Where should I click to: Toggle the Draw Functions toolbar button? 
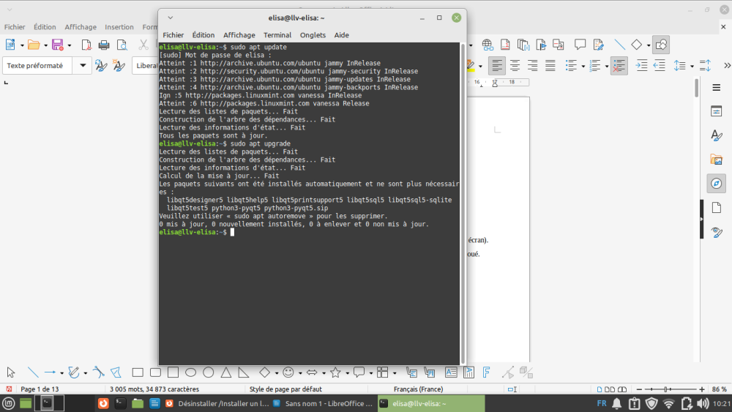(x=660, y=45)
